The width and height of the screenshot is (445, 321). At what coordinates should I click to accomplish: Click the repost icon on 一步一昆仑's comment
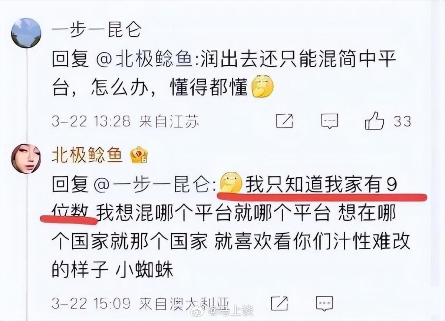285,121
